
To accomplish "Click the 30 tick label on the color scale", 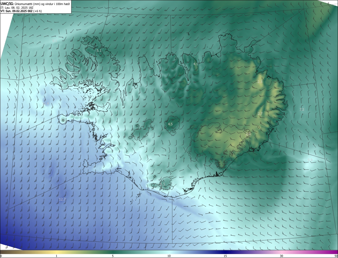I will point(281,256).
